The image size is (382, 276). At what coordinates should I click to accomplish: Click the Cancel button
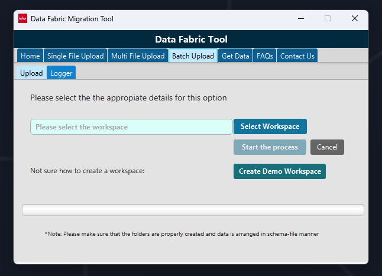(327, 147)
